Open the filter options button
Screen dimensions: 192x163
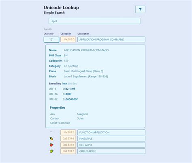tap(140, 9)
